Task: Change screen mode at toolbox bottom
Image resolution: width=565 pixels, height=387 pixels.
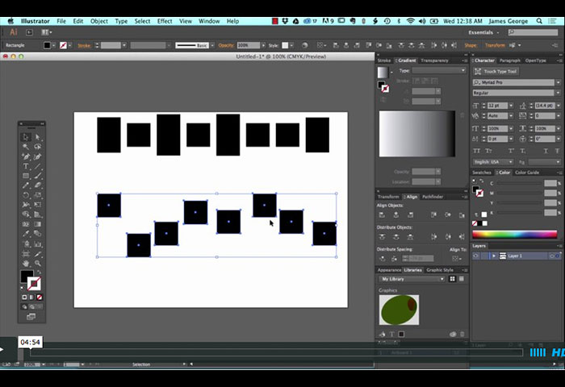Action: (31, 317)
